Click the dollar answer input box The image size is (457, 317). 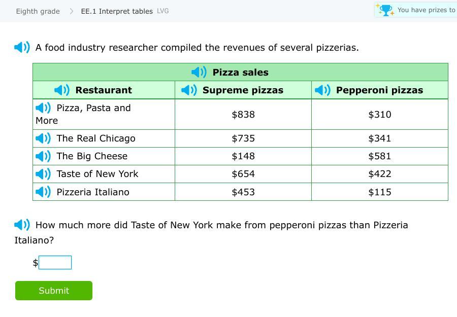point(55,263)
